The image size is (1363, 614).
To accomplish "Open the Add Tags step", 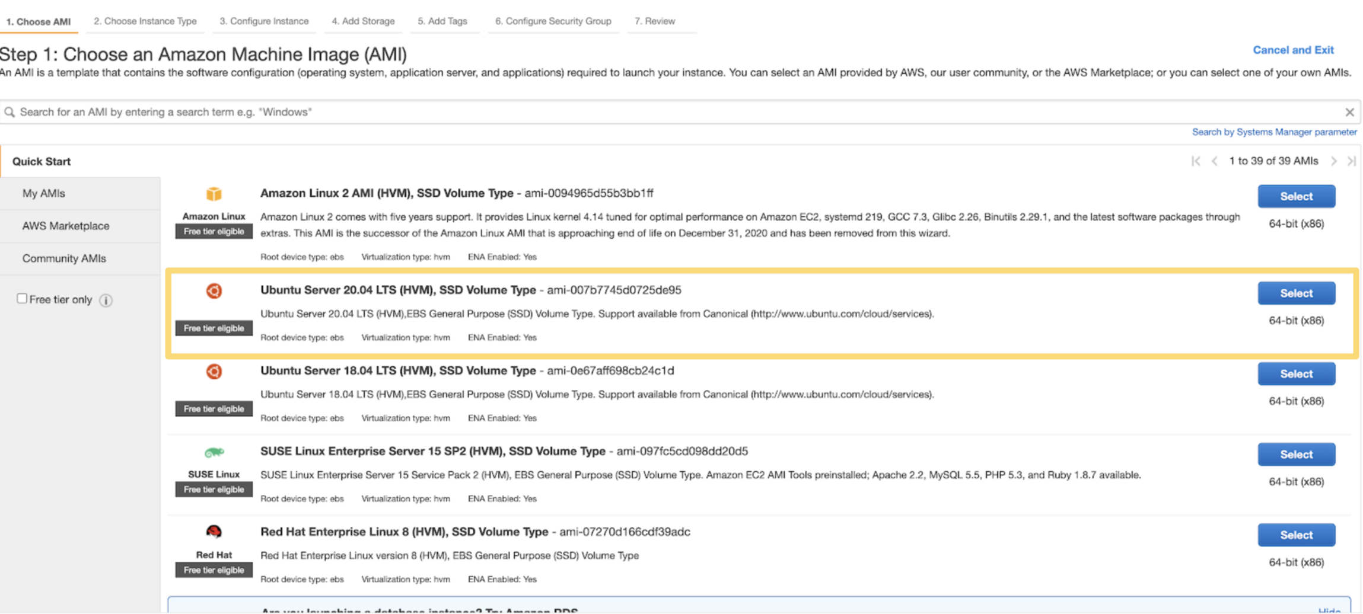I will 442,21.
